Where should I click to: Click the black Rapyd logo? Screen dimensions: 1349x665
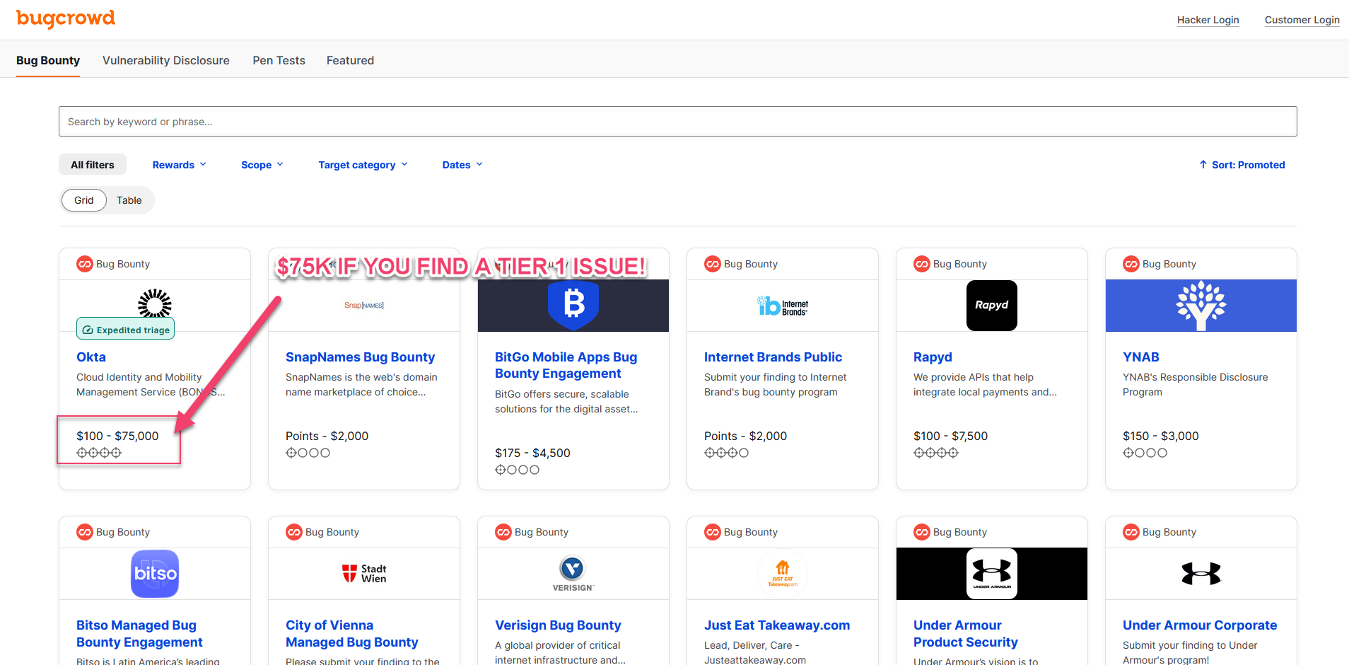click(x=992, y=306)
